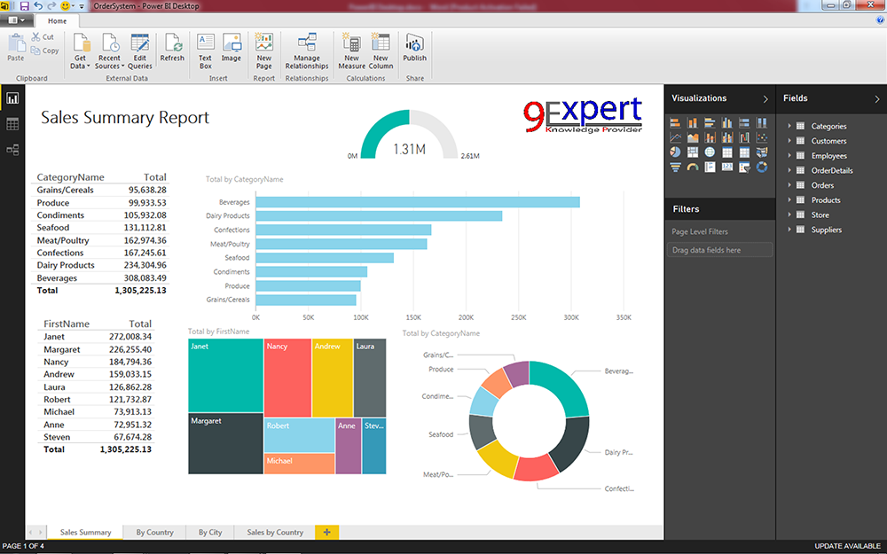Select the funnel chart visualization

pos(675,167)
